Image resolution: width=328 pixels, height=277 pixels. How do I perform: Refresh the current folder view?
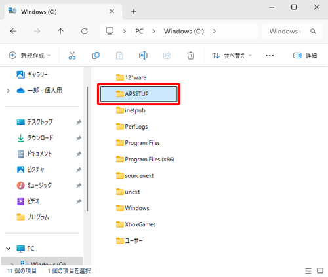[85, 32]
